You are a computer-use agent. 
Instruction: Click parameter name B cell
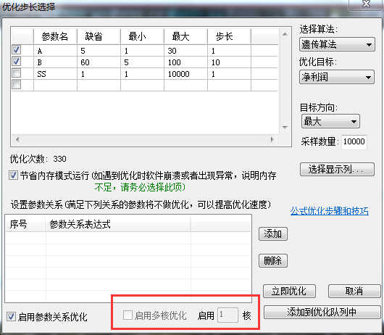[x=55, y=62]
